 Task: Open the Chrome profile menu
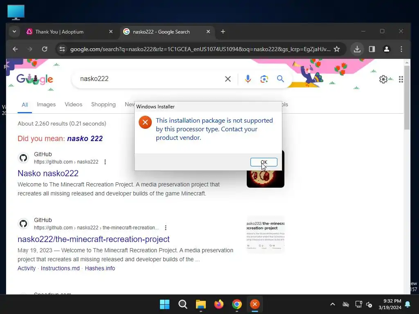coord(386,49)
